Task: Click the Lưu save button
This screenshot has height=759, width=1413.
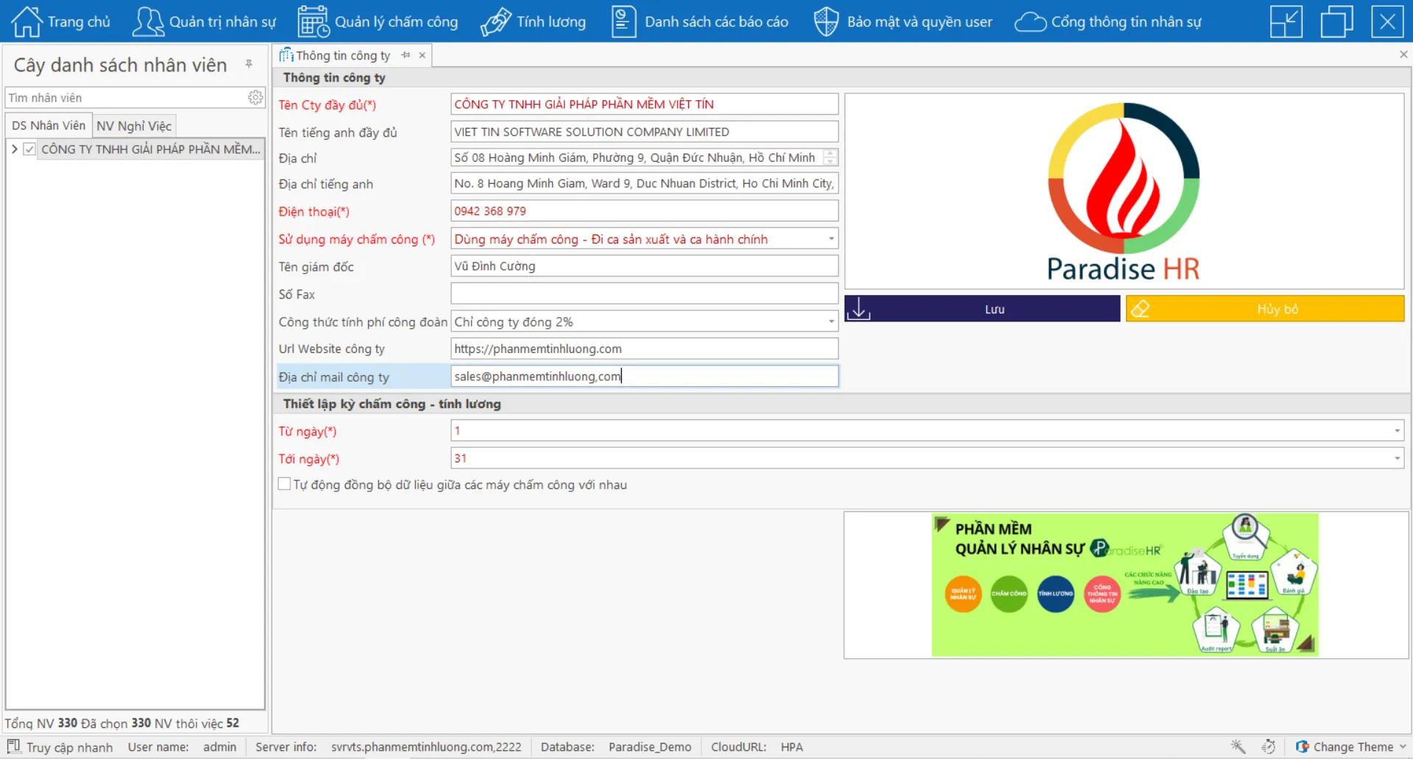Action: click(x=982, y=309)
